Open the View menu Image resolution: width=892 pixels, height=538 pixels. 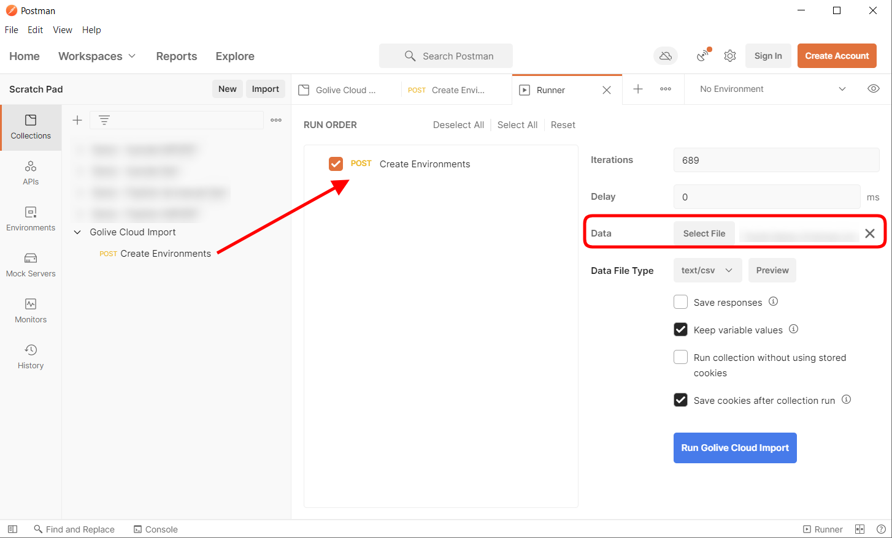(62, 30)
